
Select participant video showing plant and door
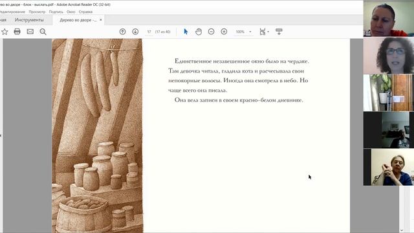click(388, 93)
